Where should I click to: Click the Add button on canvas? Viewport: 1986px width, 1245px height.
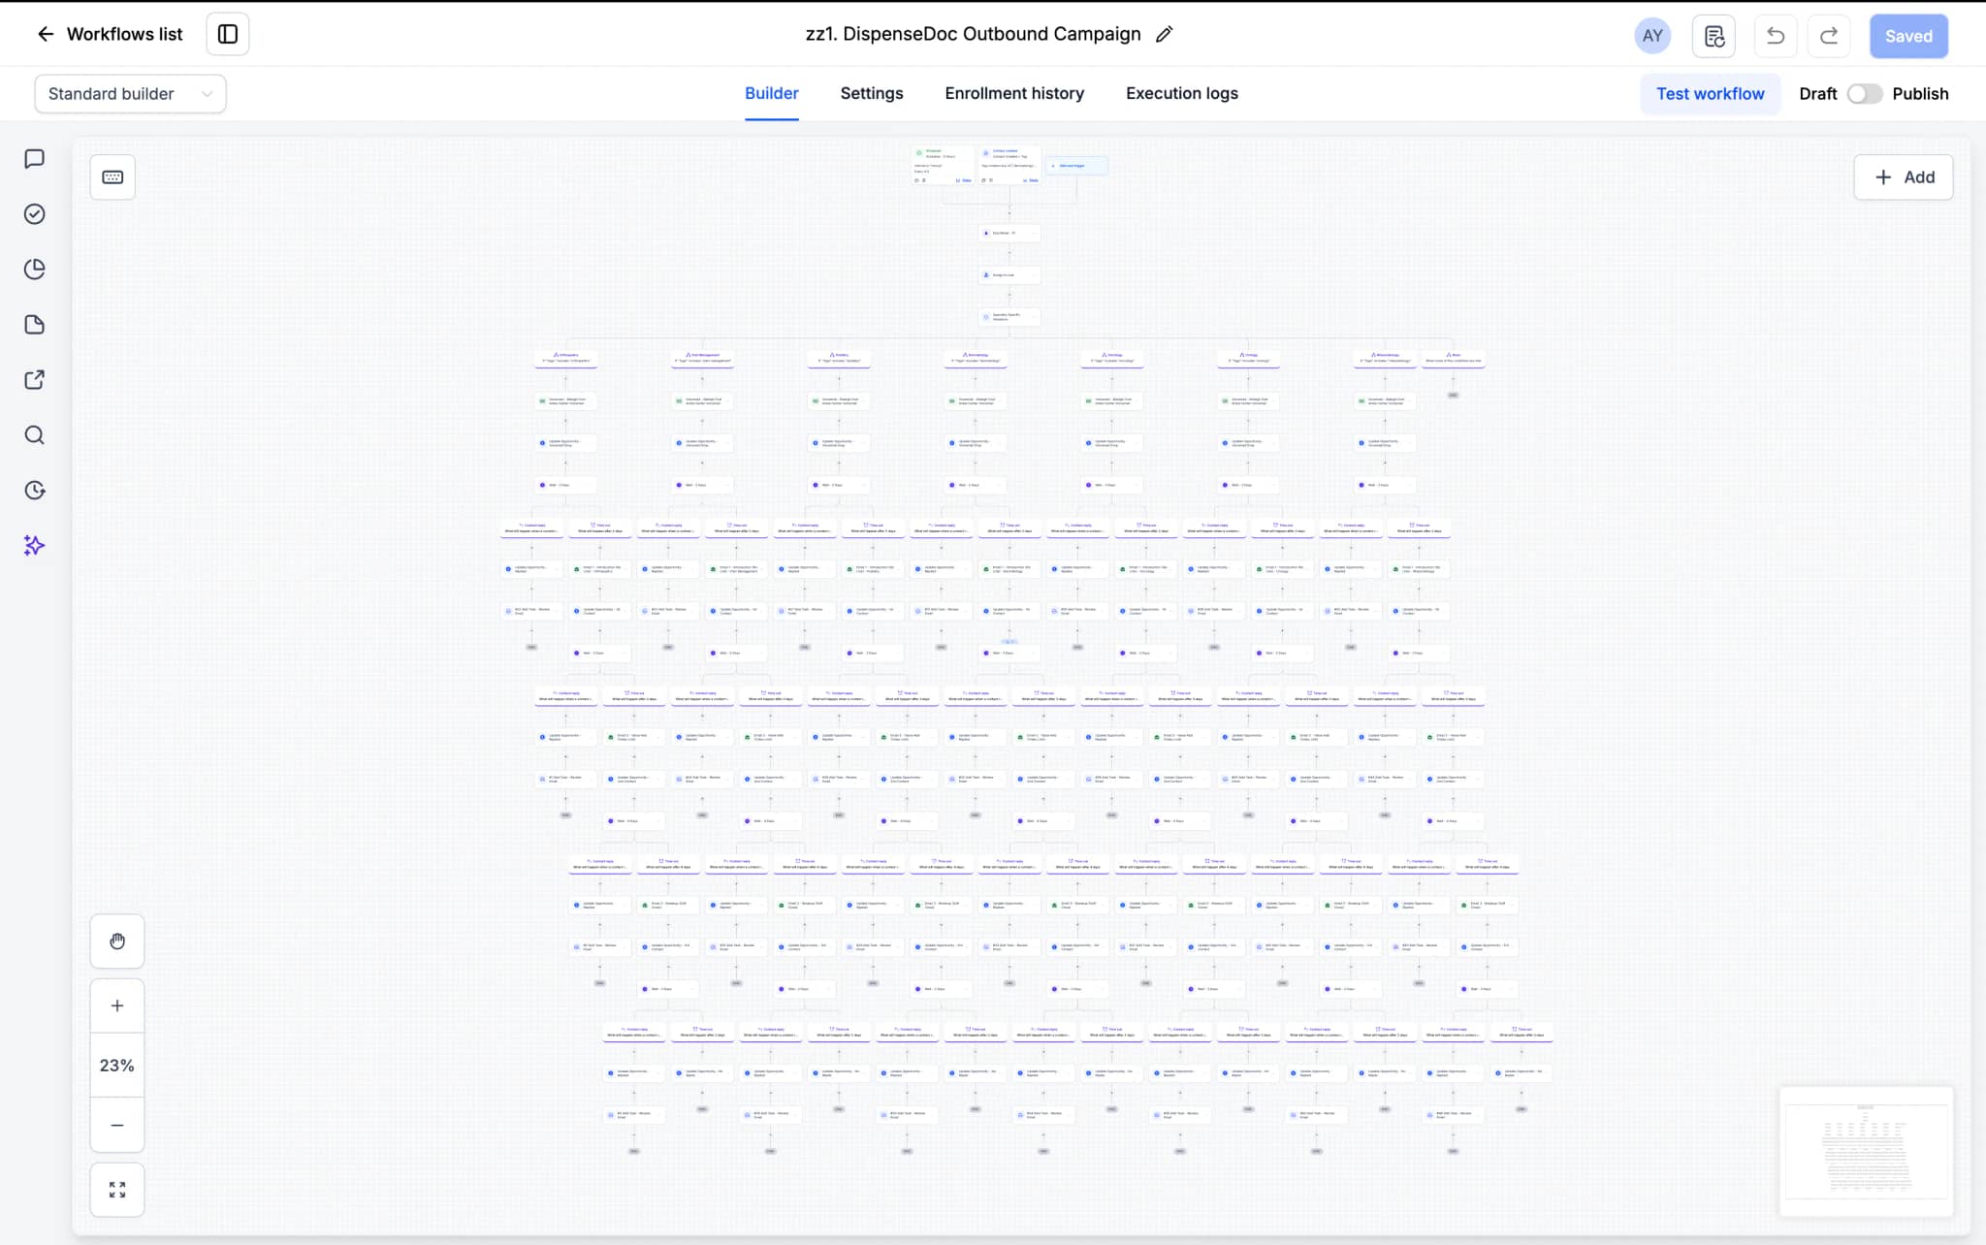point(1904,177)
